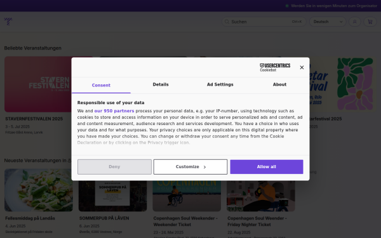Open the Fellesmiddag på Landås title
The width and height of the screenshot is (381, 238).
pyautogui.click(x=30, y=218)
